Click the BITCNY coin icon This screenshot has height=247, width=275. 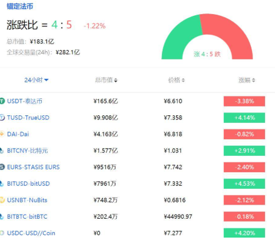[x=2, y=151]
